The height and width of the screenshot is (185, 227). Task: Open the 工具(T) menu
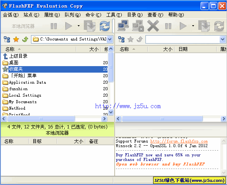114,15
